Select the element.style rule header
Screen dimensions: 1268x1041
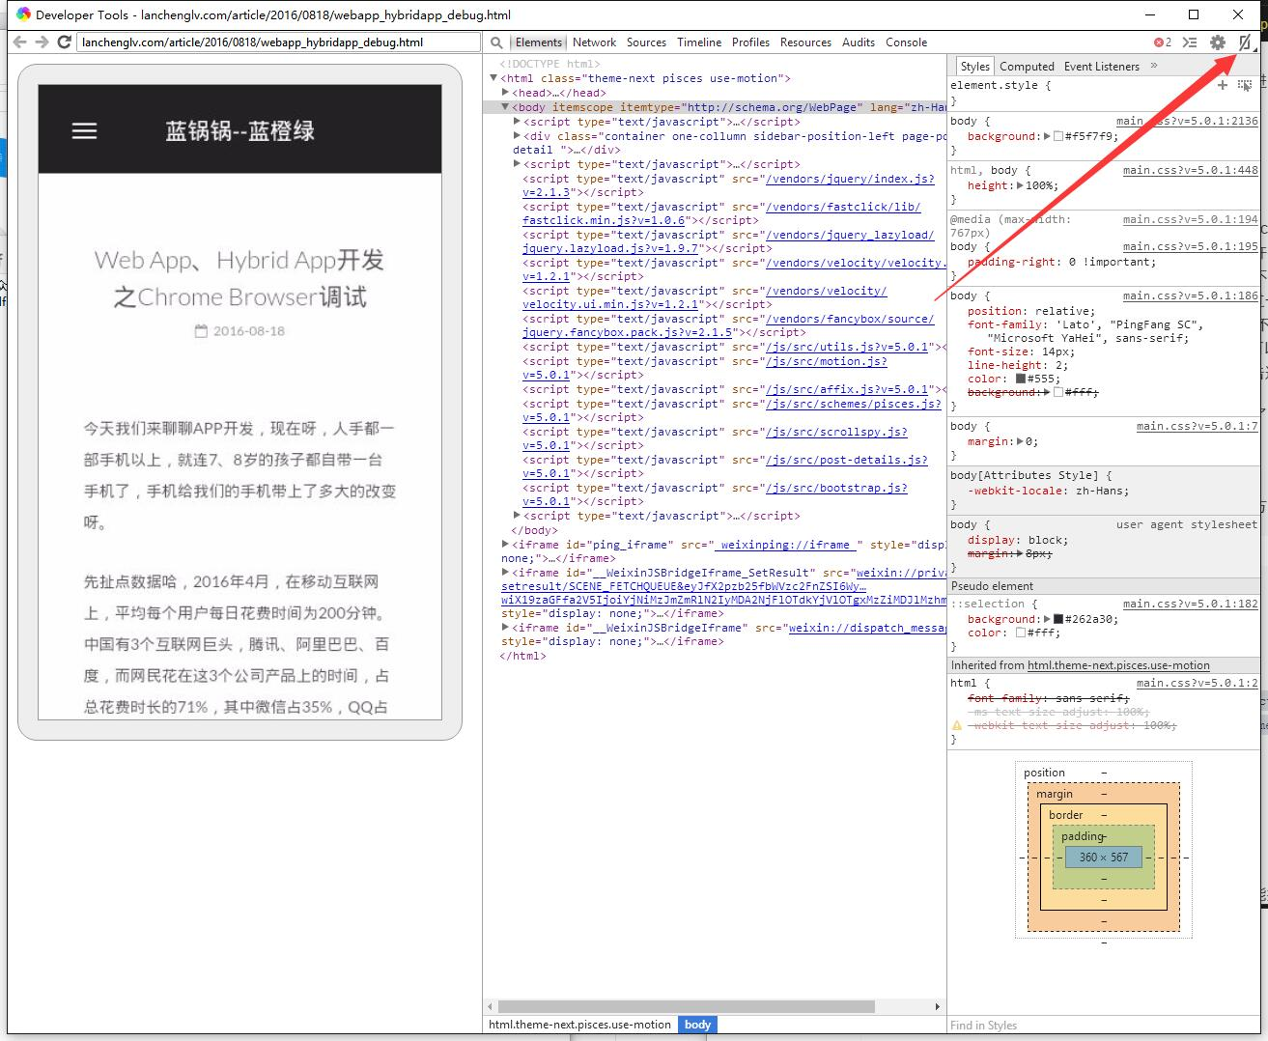tap(1000, 85)
